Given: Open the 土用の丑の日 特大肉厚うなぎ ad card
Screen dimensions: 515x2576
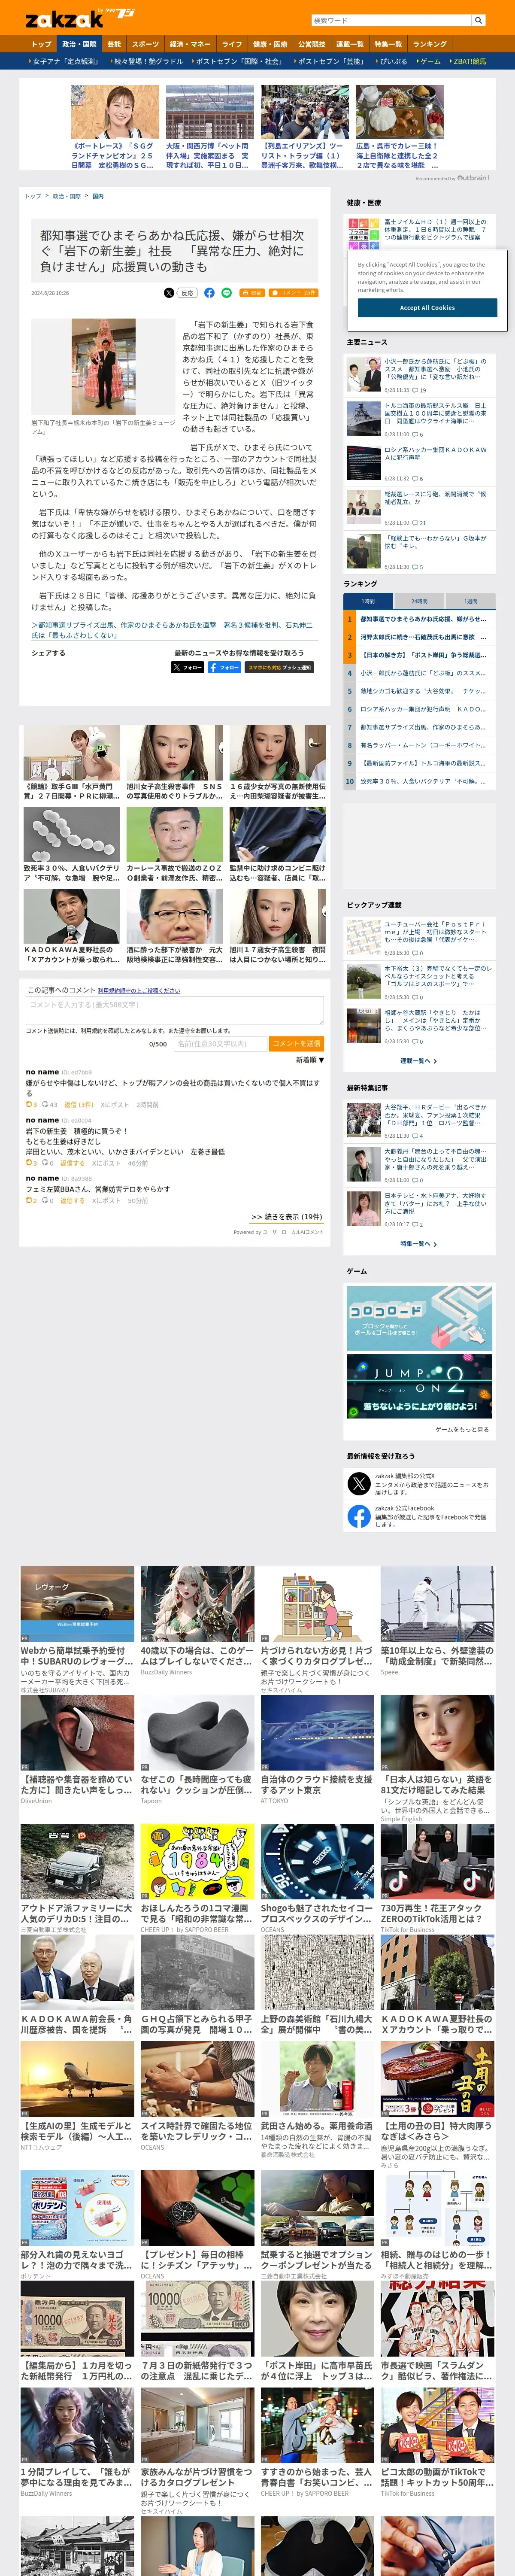Looking at the screenshot, I should (x=437, y=2104).
